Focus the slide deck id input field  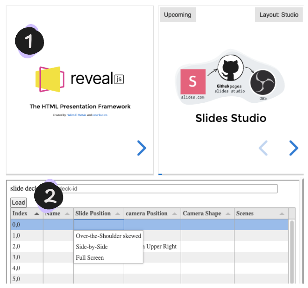(x=167, y=188)
